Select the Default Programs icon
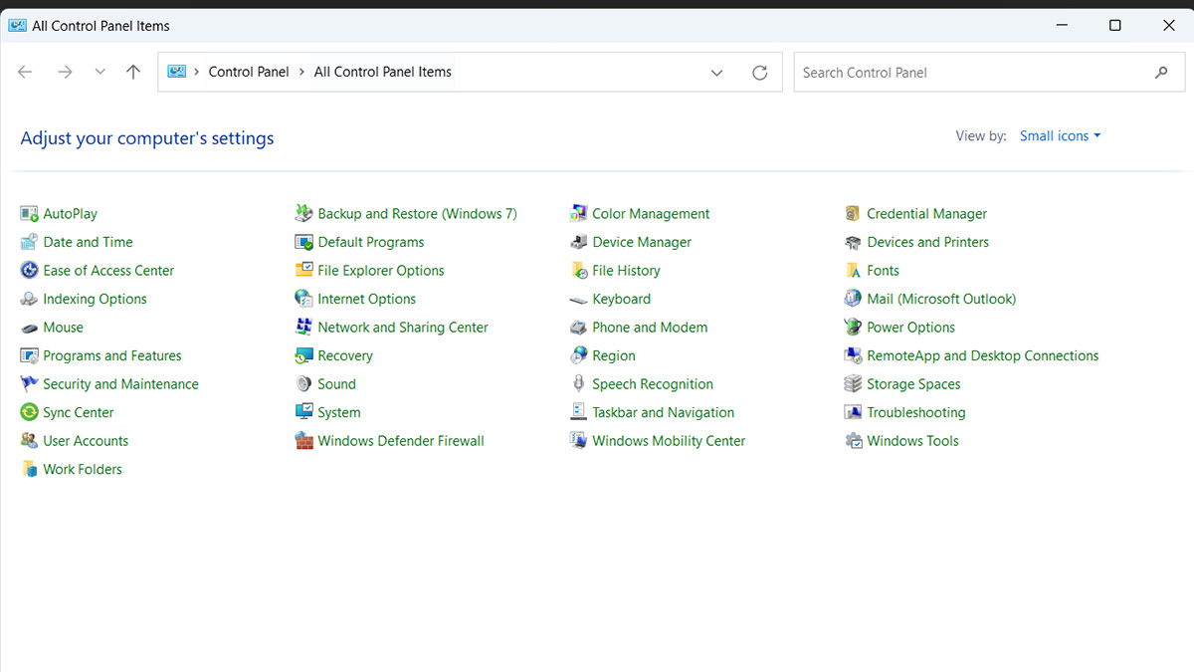The image size is (1194, 672). click(x=303, y=242)
